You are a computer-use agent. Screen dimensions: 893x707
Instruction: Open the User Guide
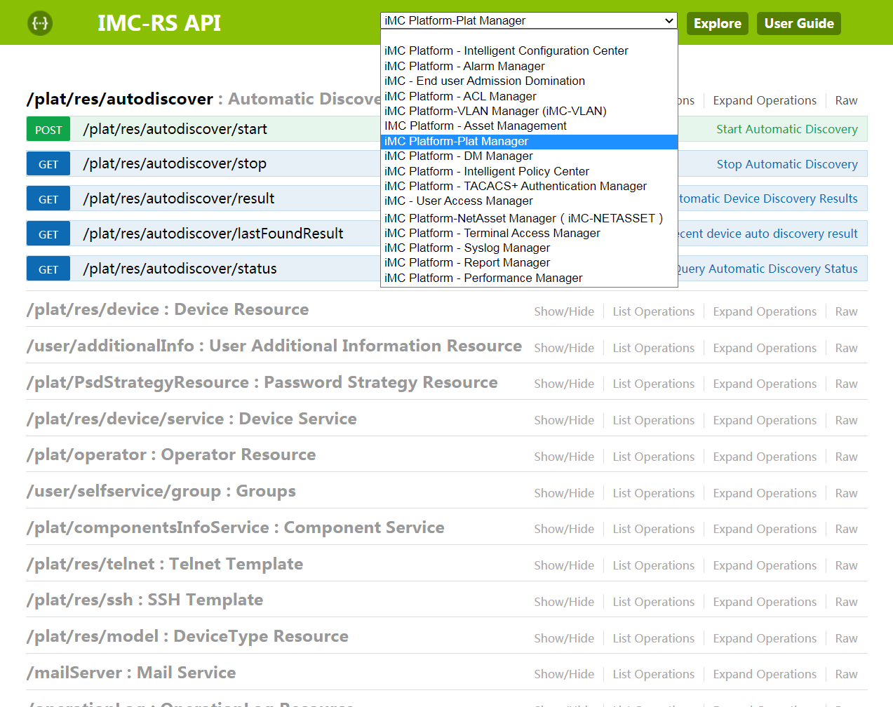[798, 23]
